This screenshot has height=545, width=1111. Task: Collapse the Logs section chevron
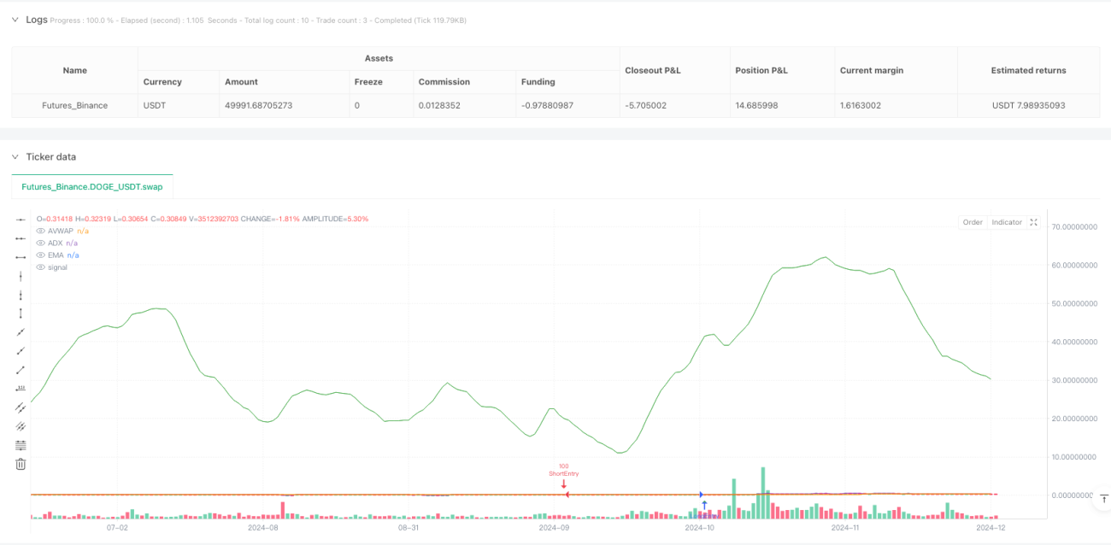click(x=15, y=19)
